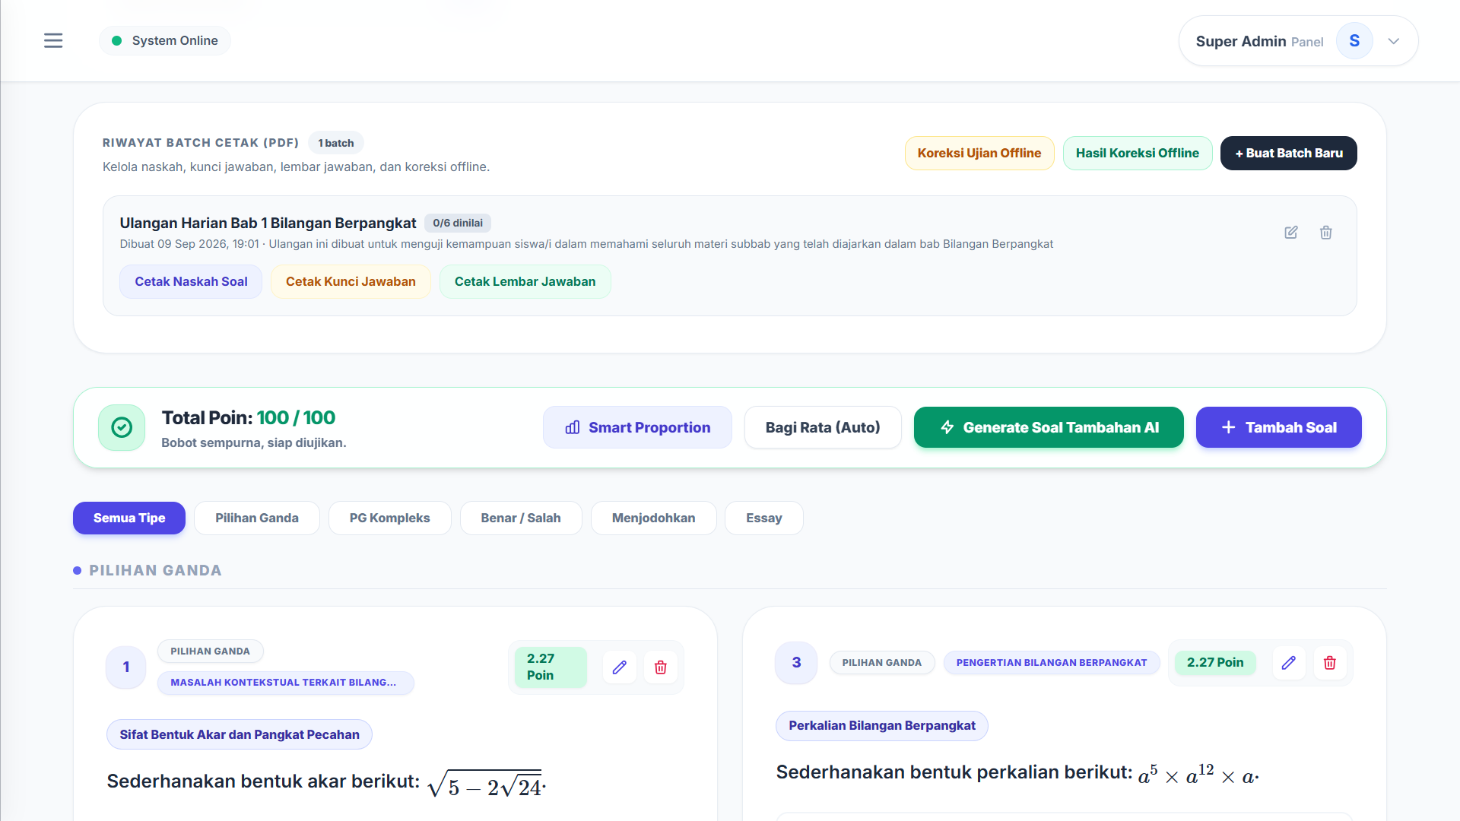Filter by the Essay type

tap(764, 518)
